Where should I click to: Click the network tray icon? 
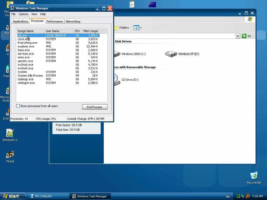click(243, 196)
